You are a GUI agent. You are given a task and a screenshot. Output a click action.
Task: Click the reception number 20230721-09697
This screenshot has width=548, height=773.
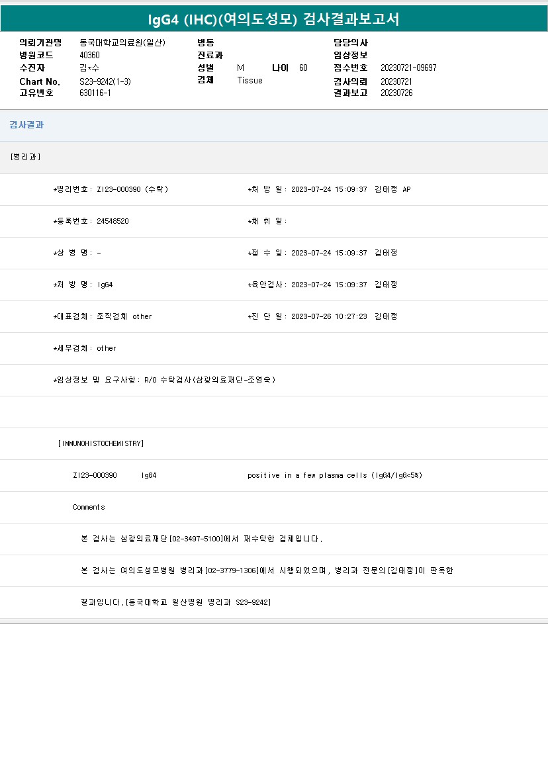pyautogui.click(x=408, y=68)
